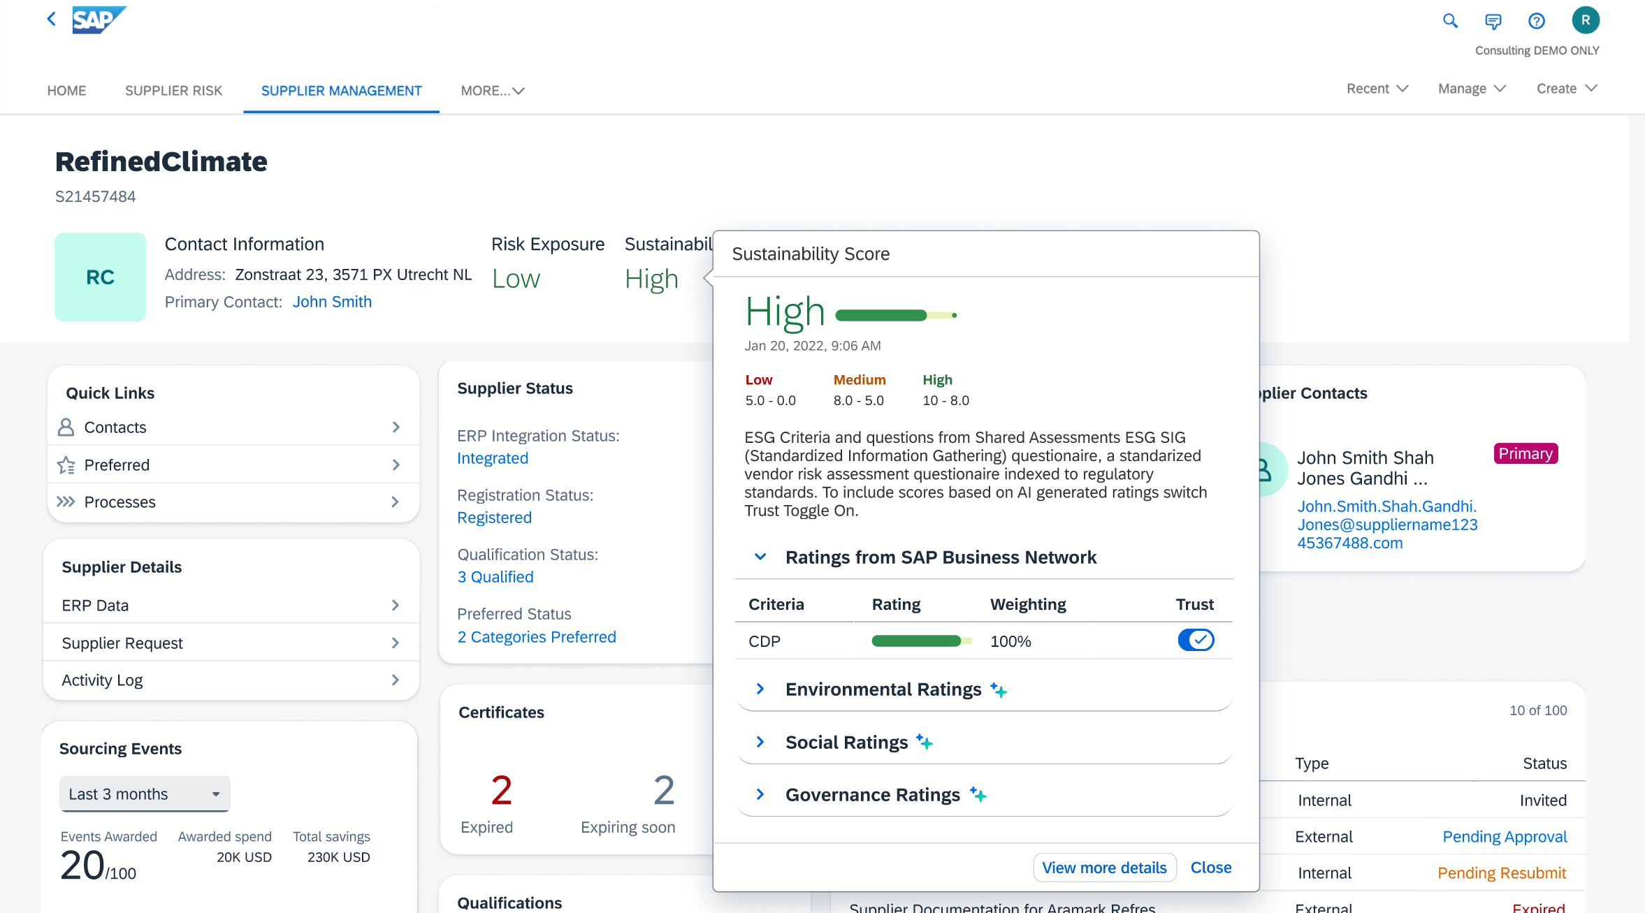Image resolution: width=1645 pixels, height=913 pixels.
Task: Click the 2 Expired certificates count
Action: coord(501,790)
